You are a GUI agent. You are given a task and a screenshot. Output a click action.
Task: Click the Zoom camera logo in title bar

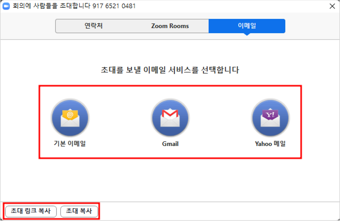tap(6, 6)
